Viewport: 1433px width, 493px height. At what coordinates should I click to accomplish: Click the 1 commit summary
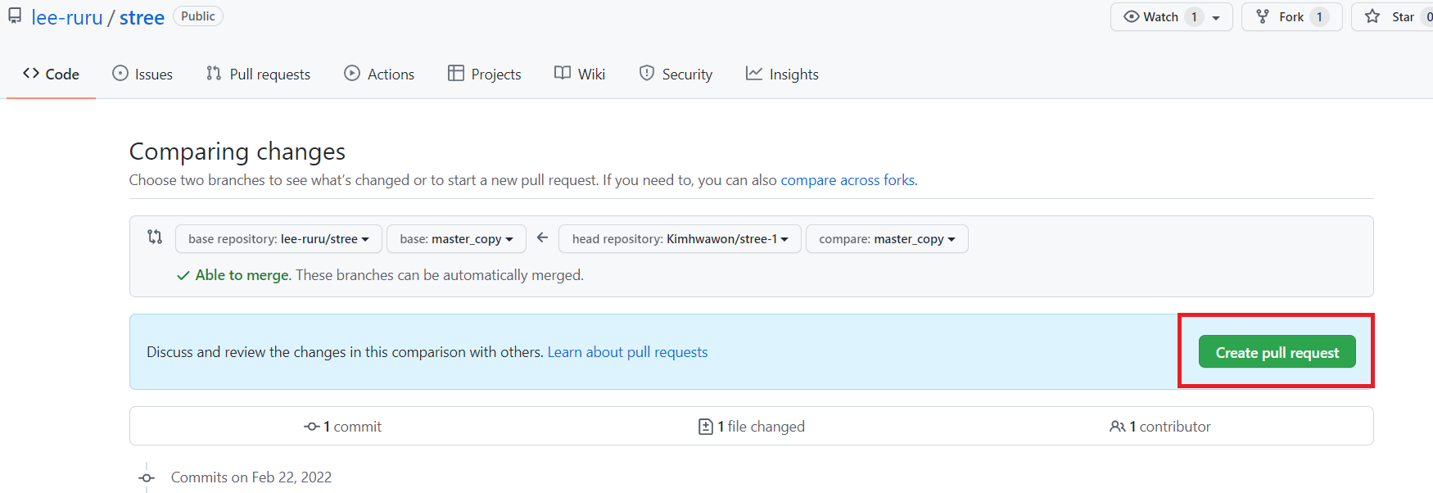click(x=342, y=427)
